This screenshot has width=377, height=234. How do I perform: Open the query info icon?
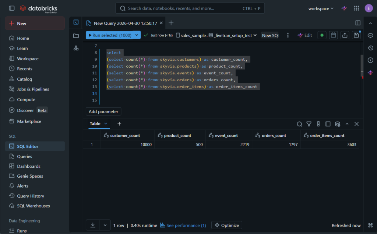pos(370,60)
